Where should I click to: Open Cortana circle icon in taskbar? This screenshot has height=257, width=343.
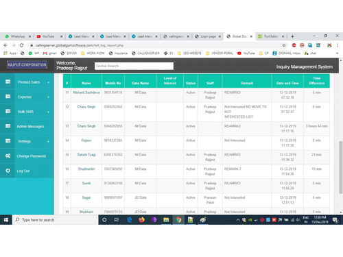point(104,220)
